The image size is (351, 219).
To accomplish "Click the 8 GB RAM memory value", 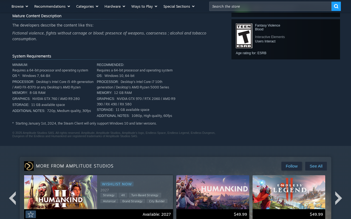I will [x=38, y=93].
